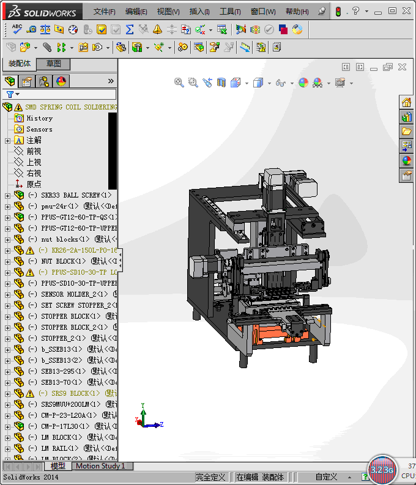Click Linear Component Pattern icon

pyautogui.click(x=61, y=47)
